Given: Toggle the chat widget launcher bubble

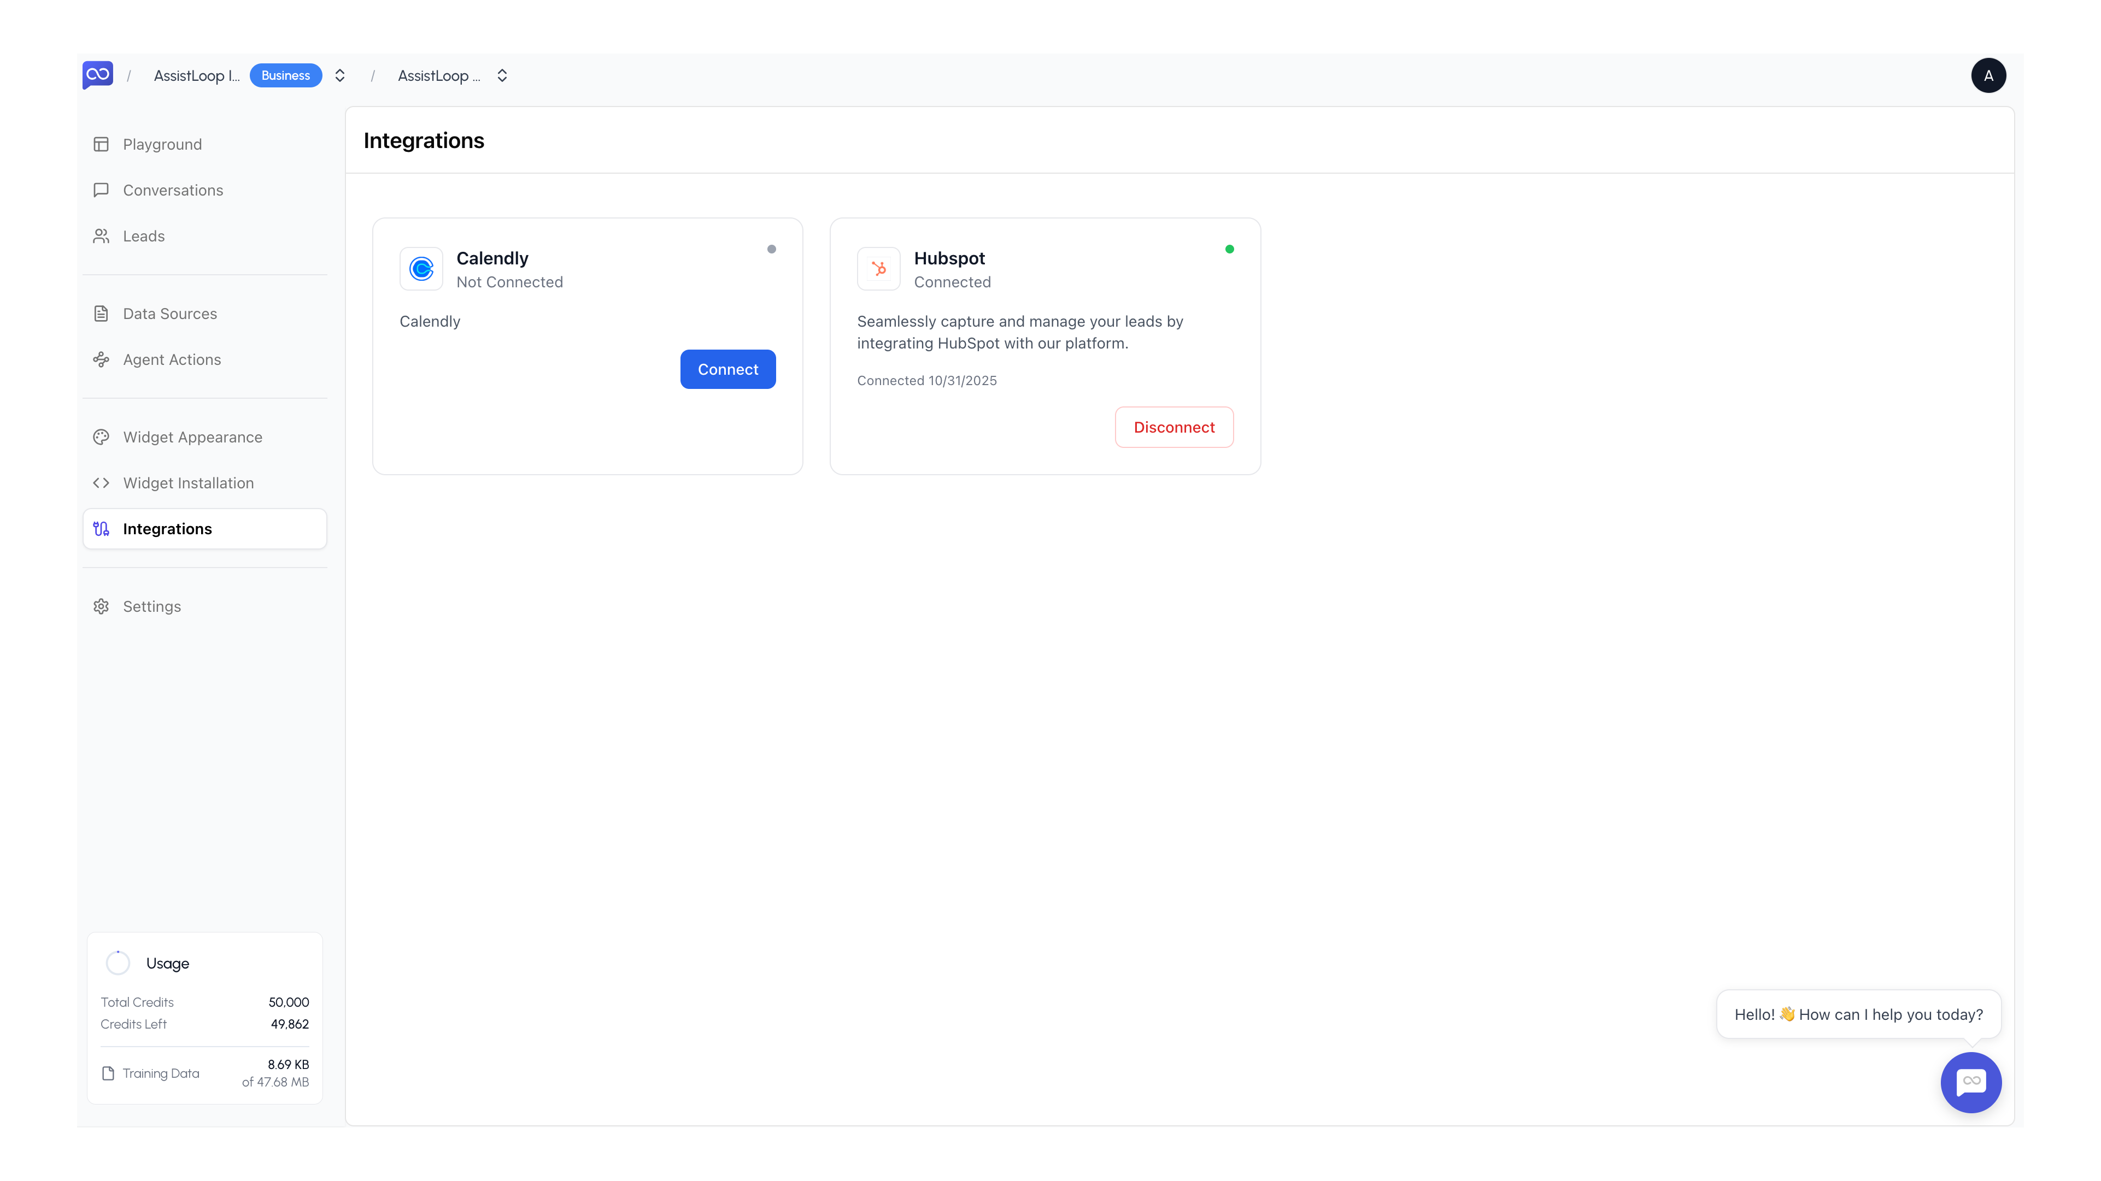Looking at the screenshot, I should pos(1971,1082).
